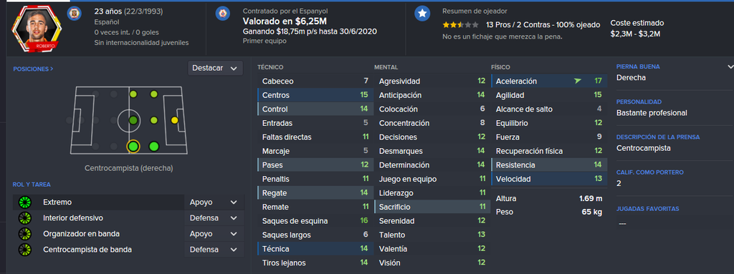Expand the Pierna buena panel chevron
734x274 pixels.
(730, 67)
